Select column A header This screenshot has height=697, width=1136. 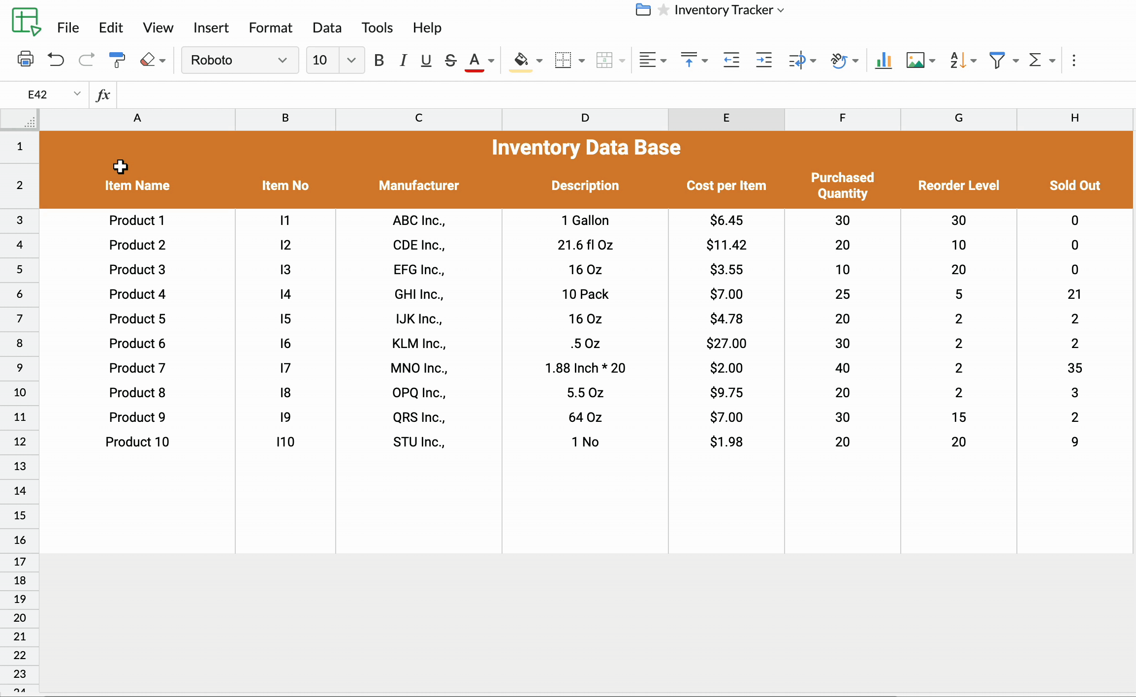click(x=137, y=119)
